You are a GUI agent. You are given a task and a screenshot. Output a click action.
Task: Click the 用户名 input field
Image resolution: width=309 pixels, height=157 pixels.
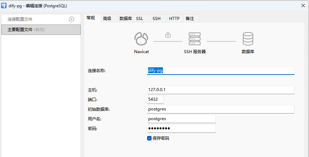tap(182, 119)
